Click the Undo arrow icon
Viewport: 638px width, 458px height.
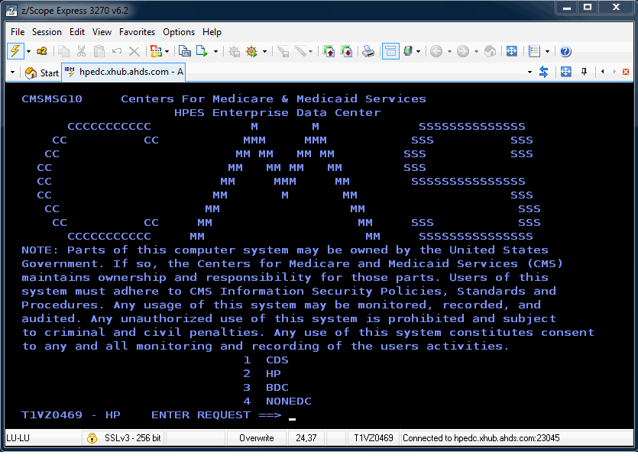tap(117, 51)
